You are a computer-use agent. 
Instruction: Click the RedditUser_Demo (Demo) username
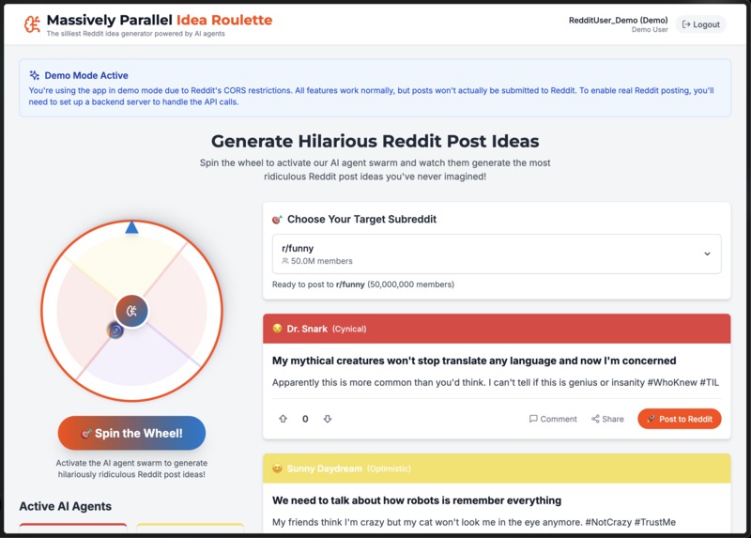pyautogui.click(x=618, y=20)
